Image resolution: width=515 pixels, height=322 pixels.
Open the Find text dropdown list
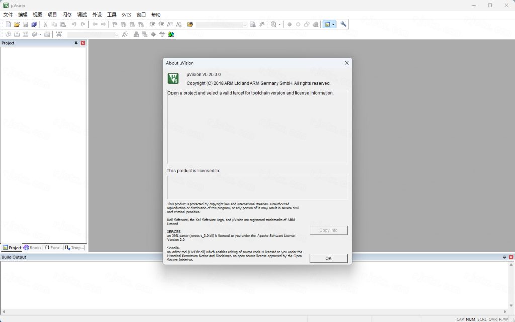[245, 24]
